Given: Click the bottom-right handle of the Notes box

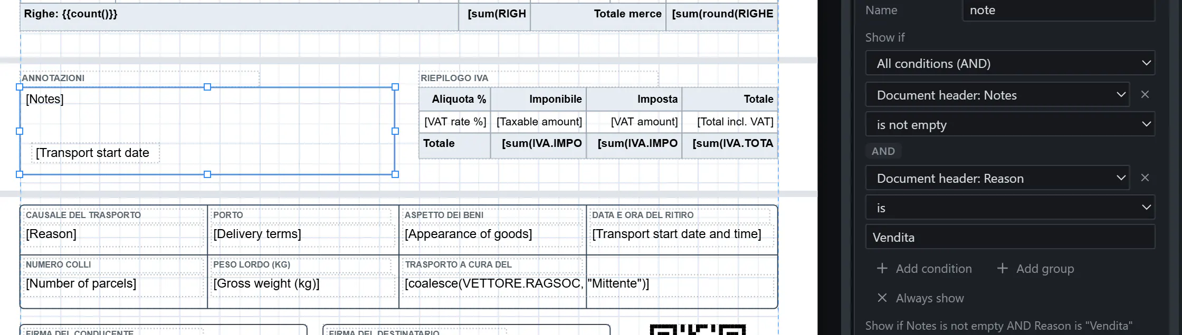Looking at the screenshot, I should pos(395,174).
